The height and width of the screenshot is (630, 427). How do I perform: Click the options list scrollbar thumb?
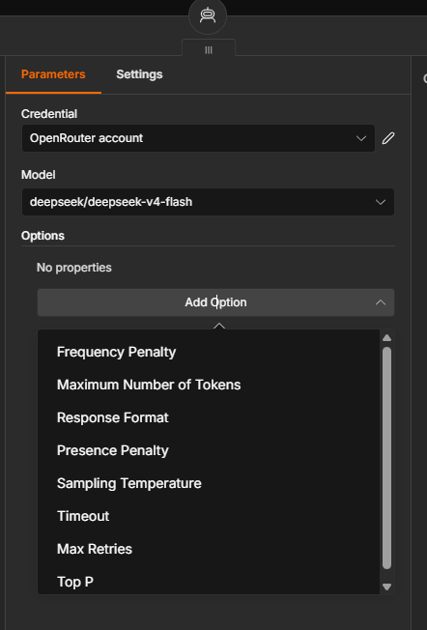click(386, 458)
